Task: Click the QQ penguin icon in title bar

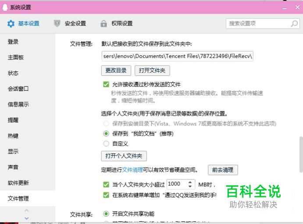Action: 5,7
